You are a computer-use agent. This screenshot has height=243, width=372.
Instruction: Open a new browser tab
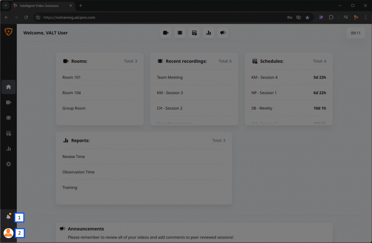click(x=80, y=6)
